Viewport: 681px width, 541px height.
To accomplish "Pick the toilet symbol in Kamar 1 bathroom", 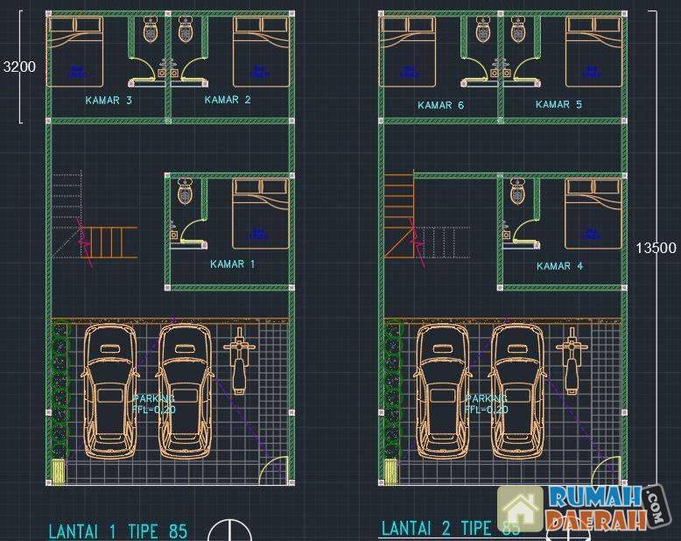I will 185,192.
